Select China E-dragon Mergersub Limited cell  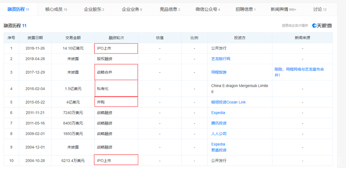240,89
